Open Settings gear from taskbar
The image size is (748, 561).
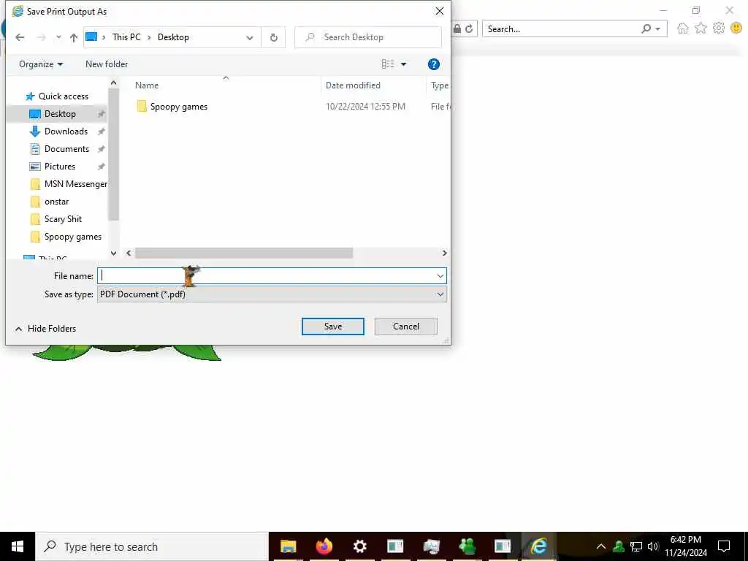click(359, 546)
